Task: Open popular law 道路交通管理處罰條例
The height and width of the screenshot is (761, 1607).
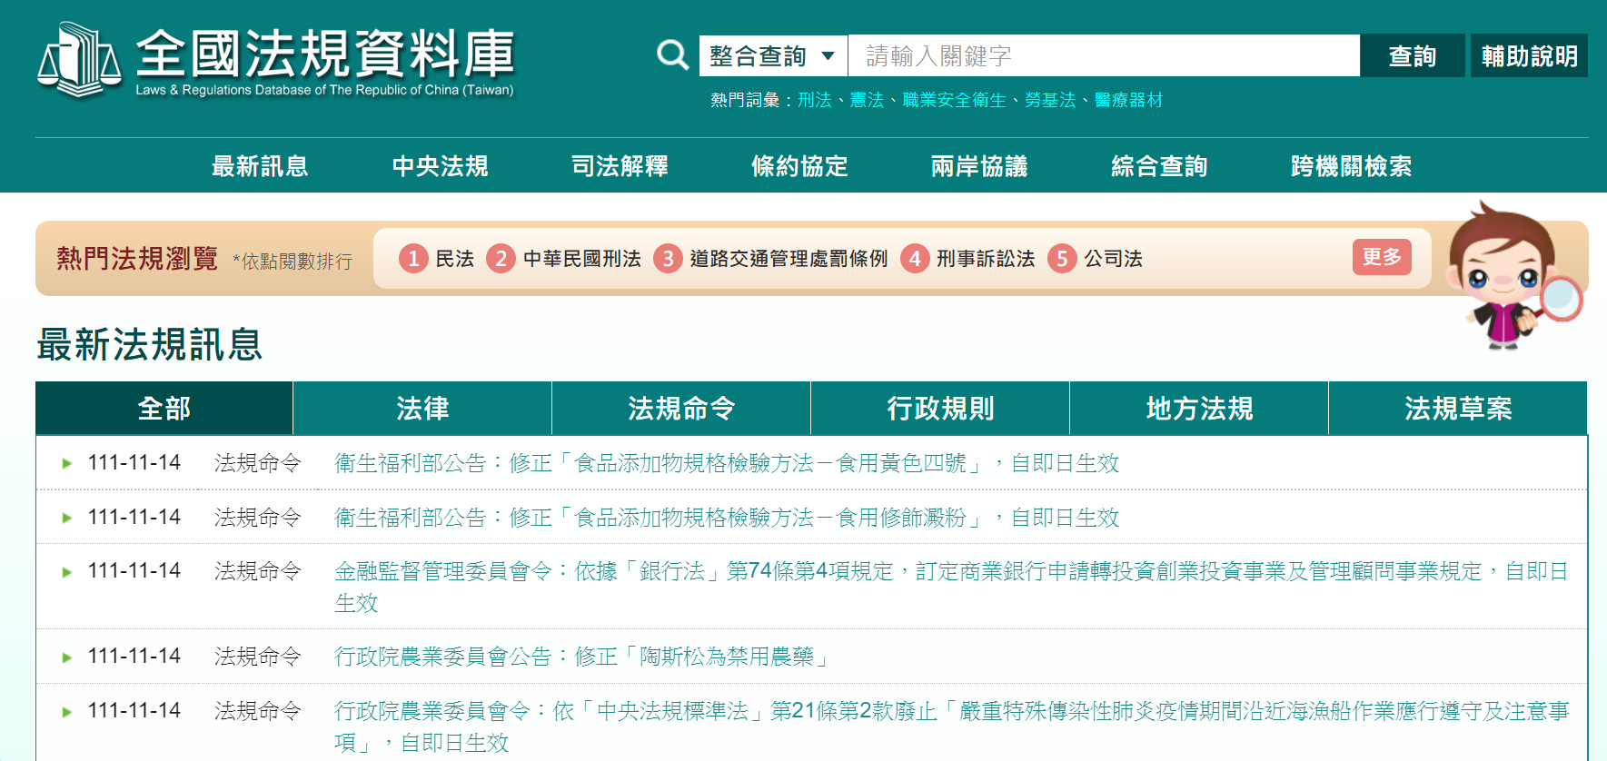Action: [789, 259]
